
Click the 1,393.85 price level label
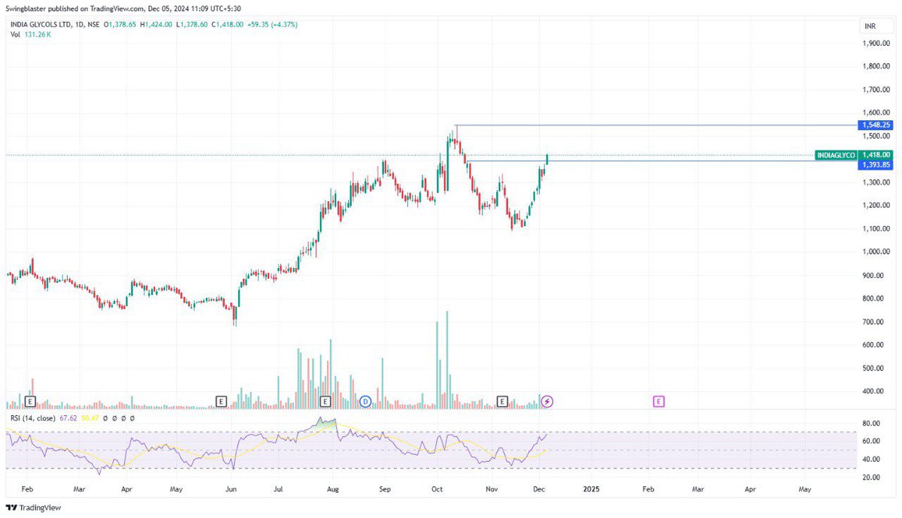pos(876,164)
